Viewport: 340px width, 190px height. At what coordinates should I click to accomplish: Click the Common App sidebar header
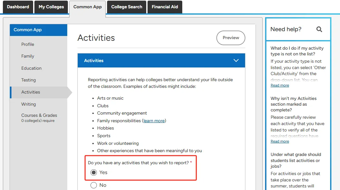point(38,30)
